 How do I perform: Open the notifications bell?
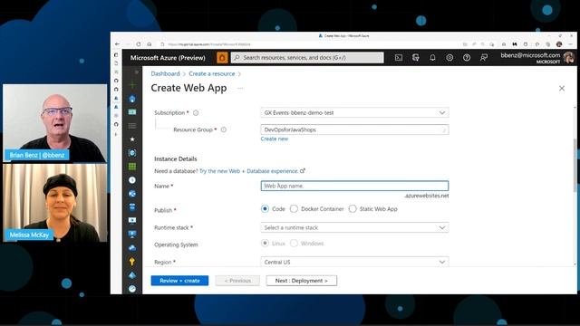pos(432,58)
